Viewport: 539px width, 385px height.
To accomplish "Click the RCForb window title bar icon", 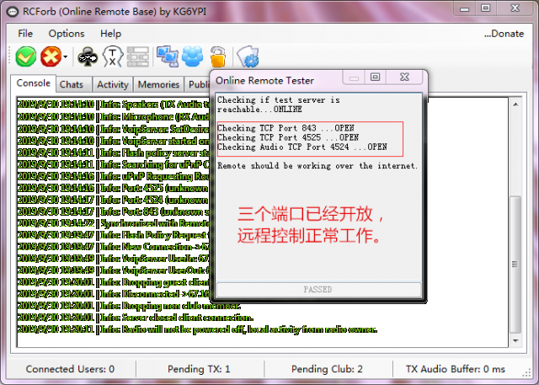I will [13, 12].
